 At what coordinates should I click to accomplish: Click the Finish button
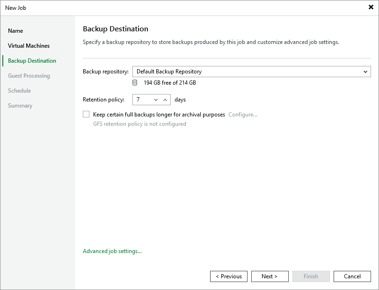pos(311,276)
